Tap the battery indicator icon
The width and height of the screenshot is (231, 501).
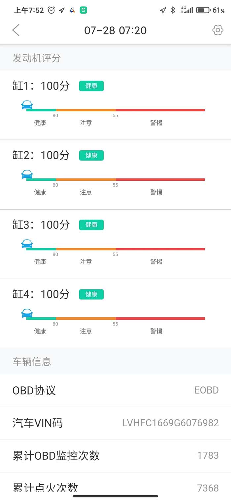pyautogui.click(x=203, y=10)
